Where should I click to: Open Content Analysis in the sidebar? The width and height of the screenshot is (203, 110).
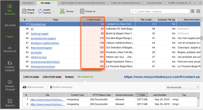click(x=10, y=66)
